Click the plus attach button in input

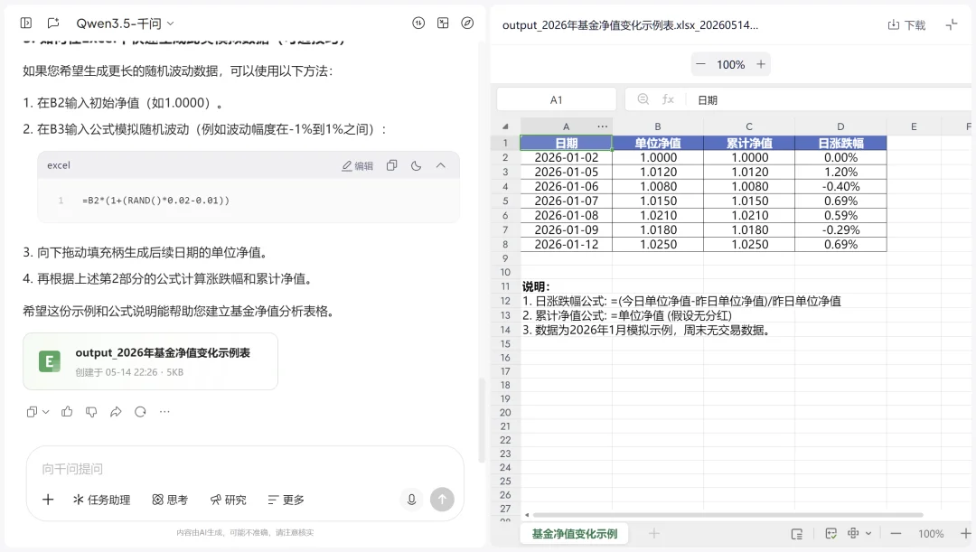(x=48, y=499)
